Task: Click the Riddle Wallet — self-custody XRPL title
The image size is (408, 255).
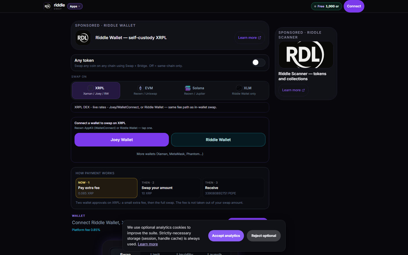Action: coord(131,38)
